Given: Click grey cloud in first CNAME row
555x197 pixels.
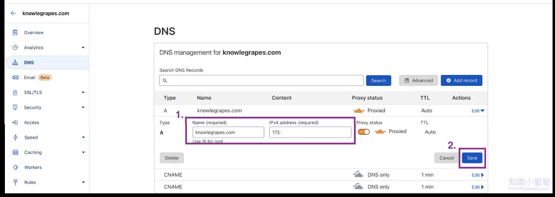Looking at the screenshot, I should pyautogui.click(x=358, y=175).
